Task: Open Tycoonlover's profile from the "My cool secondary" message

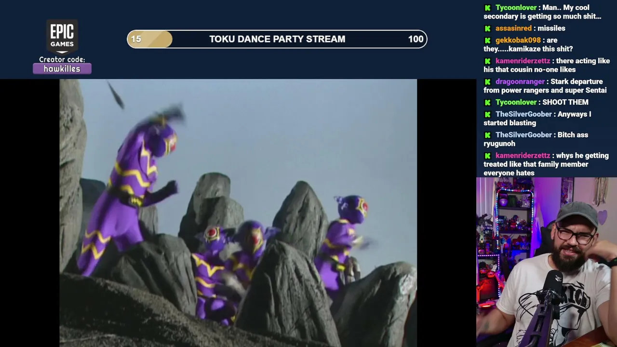Action: tap(516, 8)
